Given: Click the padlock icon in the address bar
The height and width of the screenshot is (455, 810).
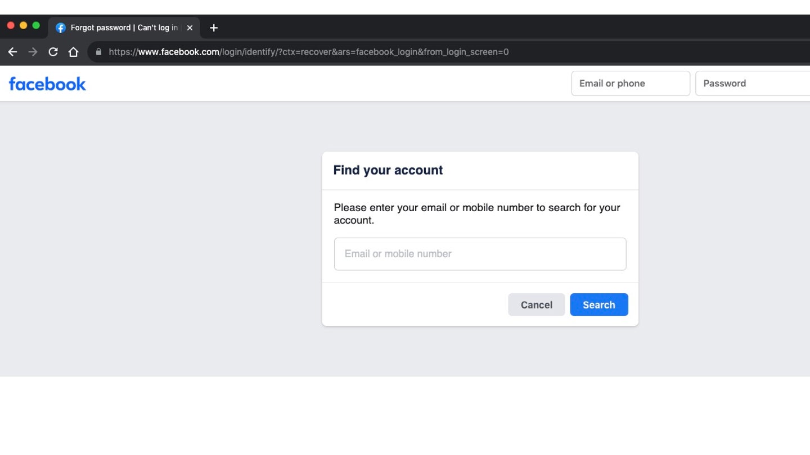Looking at the screenshot, I should pos(99,52).
